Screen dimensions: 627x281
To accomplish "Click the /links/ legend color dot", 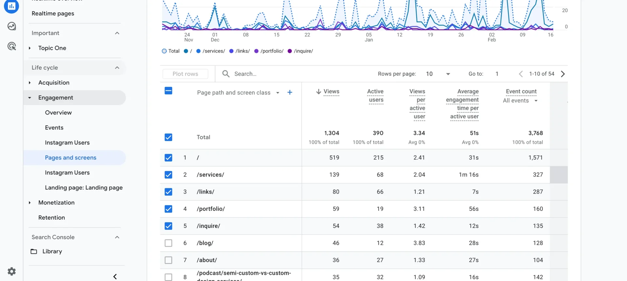I will [232, 51].
